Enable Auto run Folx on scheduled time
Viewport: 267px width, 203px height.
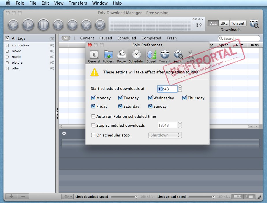[x=93, y=116]
